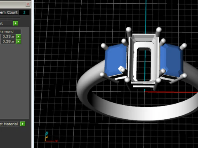Screen dimensions: 198x148
Task: Click the green arrow beneath the Gem Count row
Action: pyautogui.click(x=16, y=23)
